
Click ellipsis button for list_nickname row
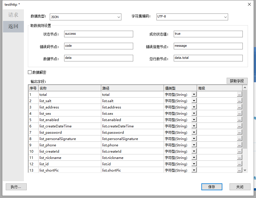[x=239, y=158]
